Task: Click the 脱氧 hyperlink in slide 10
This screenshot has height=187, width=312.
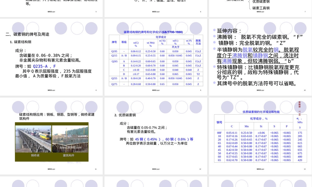Action: click(247, 50)
